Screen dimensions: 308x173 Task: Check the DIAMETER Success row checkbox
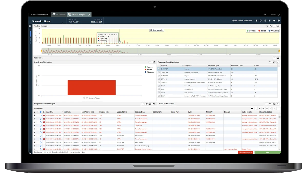click(x=158, y=69)
